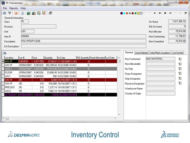Delete record using the minus icon
This screenshot has width=190, height=143.
(170, 13)
